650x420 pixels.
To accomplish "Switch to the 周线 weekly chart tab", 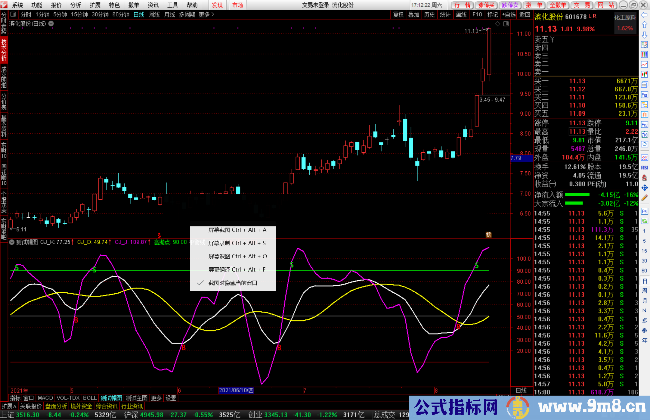I will [154, 14].
